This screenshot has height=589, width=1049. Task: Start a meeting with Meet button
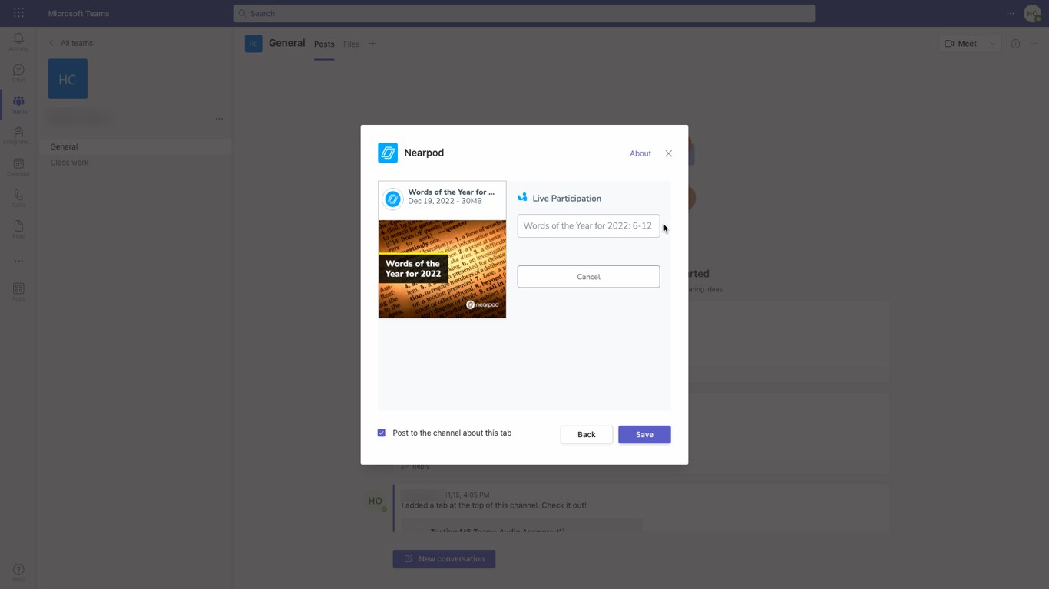[x=961, y=44]
